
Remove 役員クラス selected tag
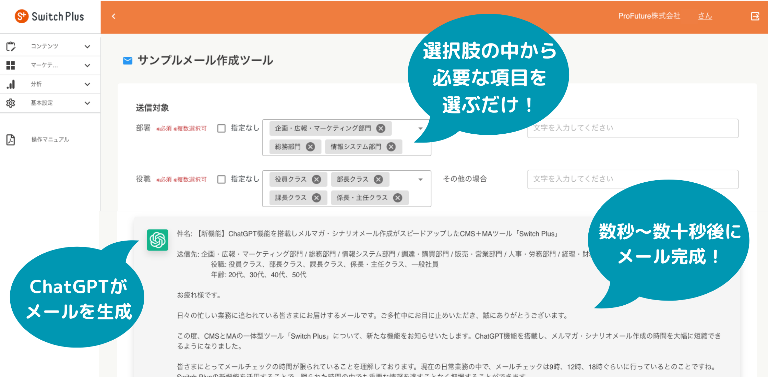point(317,178)
